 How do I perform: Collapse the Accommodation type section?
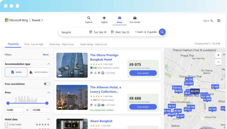tap(49, 64)
